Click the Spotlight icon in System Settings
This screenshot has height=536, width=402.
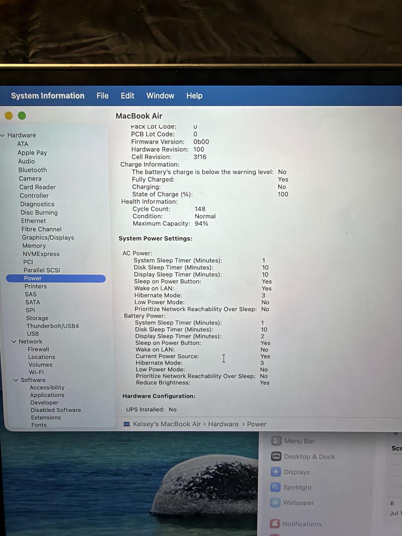pyautogui.click(x=275, y=487)
